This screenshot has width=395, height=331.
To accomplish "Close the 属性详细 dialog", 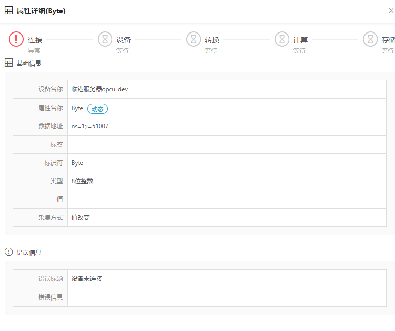I will tap(391, 11).
